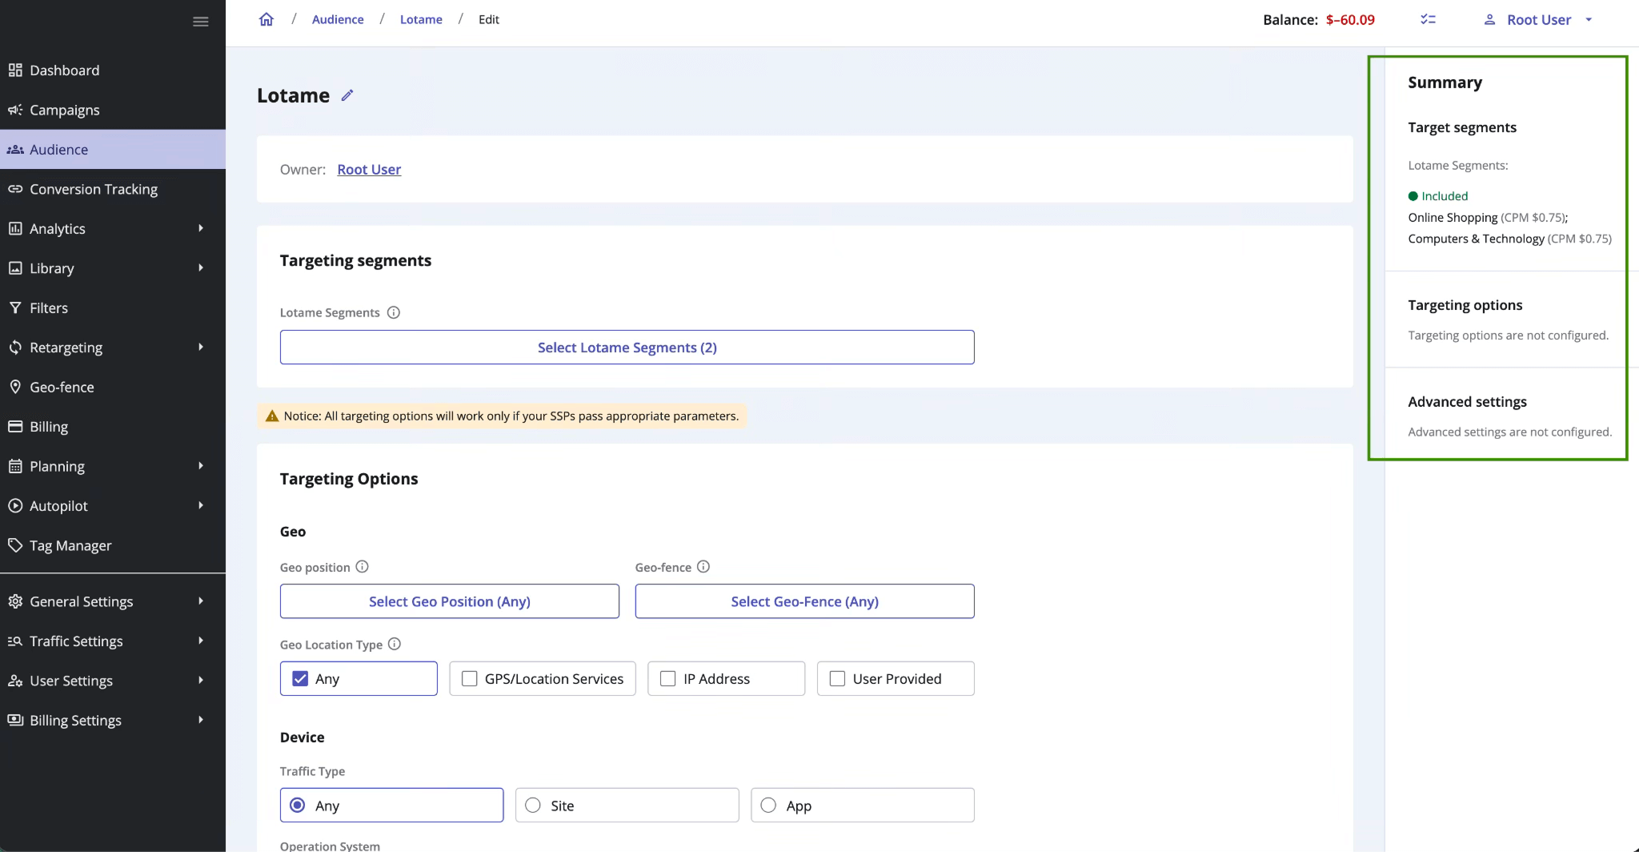Open the Root User account dropdown
The height and width of the screenshot is (852, 1639).
pos(1537,19)
